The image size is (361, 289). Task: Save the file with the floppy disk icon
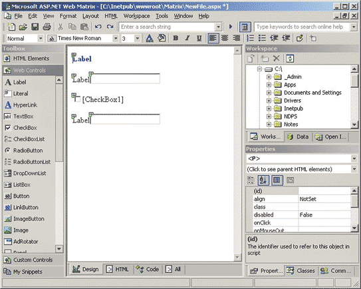tap(35, 27)
